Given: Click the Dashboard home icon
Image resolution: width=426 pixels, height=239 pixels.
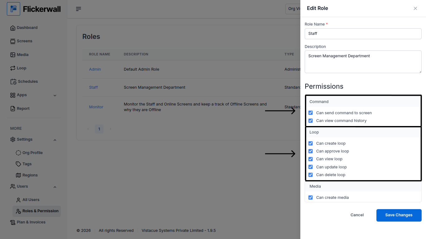Looking at the screenshot, I should pyautogui.click(x=13, y=28).
